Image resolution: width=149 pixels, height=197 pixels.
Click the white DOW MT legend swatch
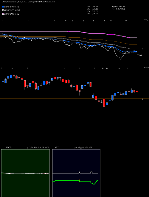click(3, 10)
